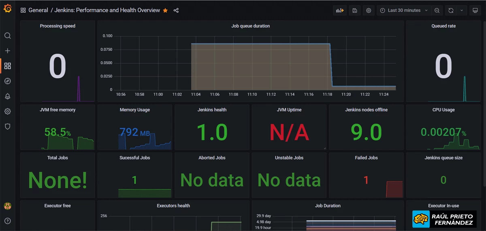This screenshot has width=486, height=231.
Task: Open the Configuration gear in sidebar
Action: tap(7, 111)
